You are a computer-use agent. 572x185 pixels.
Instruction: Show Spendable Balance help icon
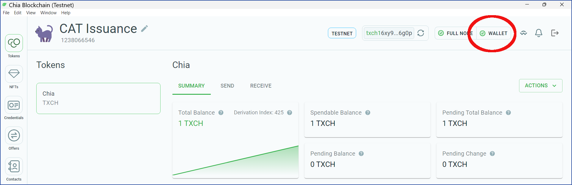(368, 113)
